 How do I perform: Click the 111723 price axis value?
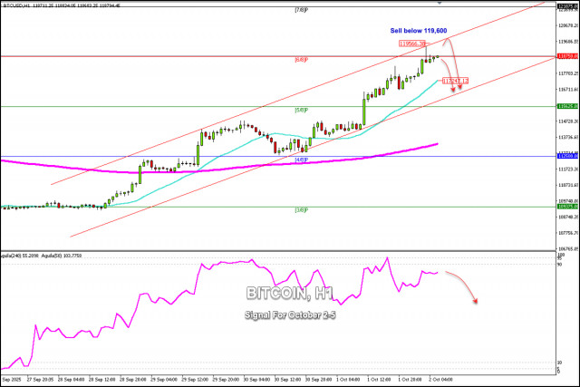click(568, 169)
